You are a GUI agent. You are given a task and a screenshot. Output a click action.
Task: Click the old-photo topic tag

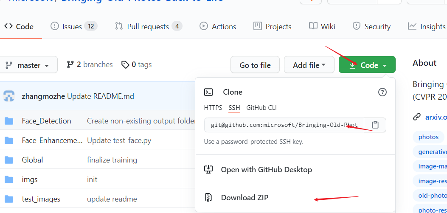click(x=430, y=196)
